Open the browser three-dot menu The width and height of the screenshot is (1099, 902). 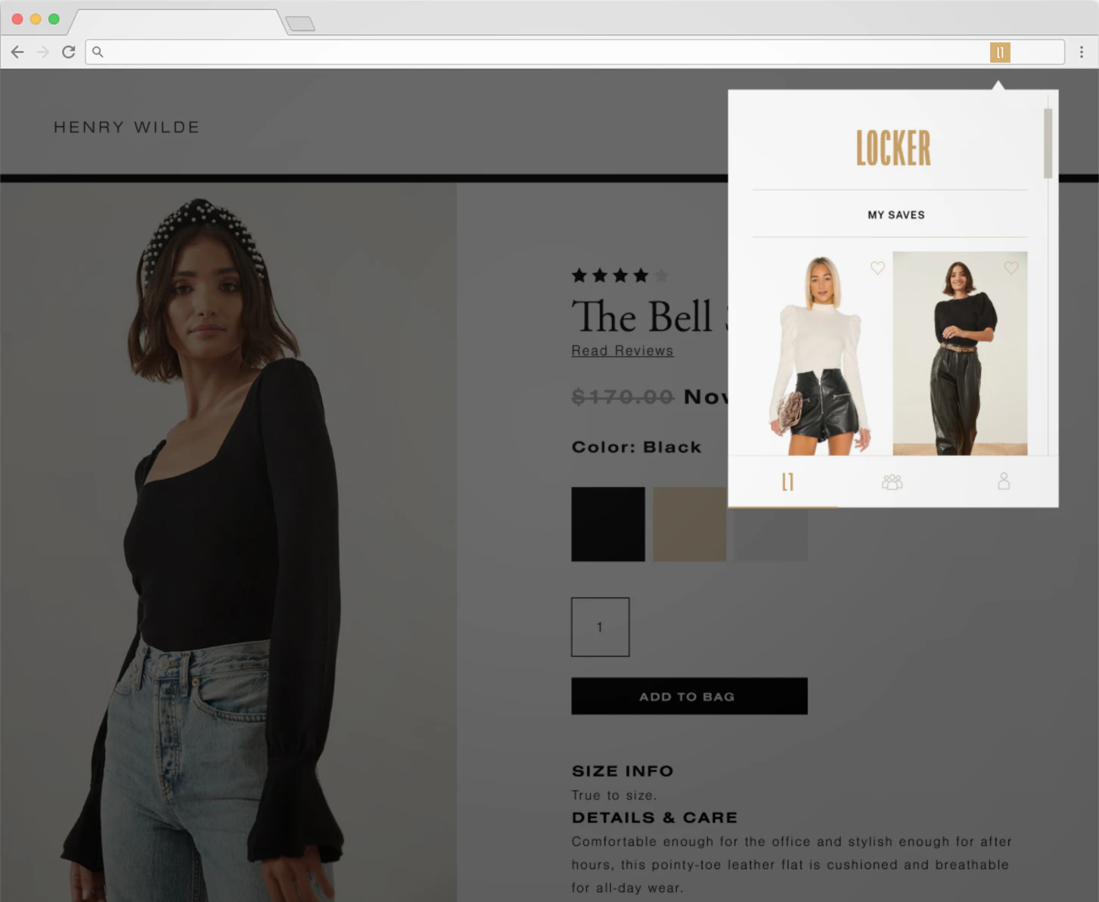[1082, 52]
